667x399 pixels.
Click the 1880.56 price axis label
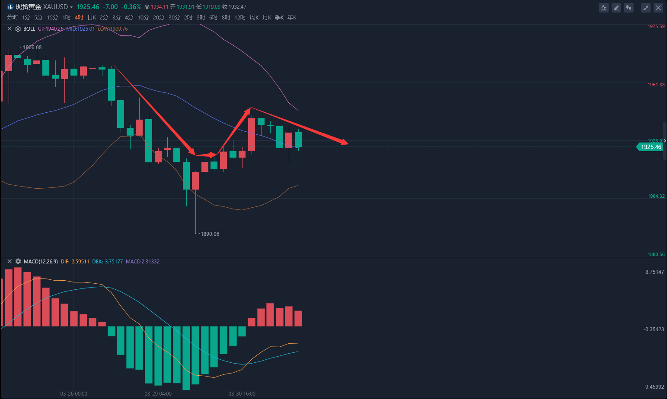point(656,255)
